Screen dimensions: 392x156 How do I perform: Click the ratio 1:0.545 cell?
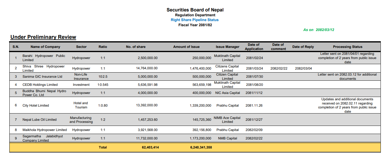[x=103, y=85]
